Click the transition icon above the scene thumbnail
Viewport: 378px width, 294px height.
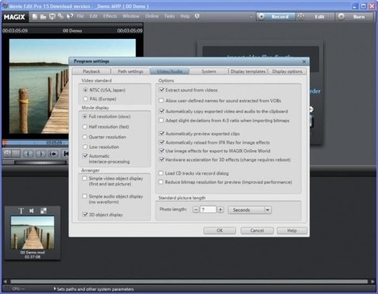coord(32,211)
